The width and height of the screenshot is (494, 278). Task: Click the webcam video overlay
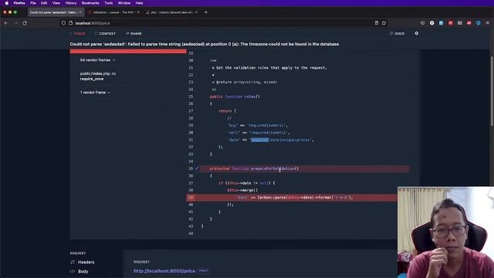[445, 232]
